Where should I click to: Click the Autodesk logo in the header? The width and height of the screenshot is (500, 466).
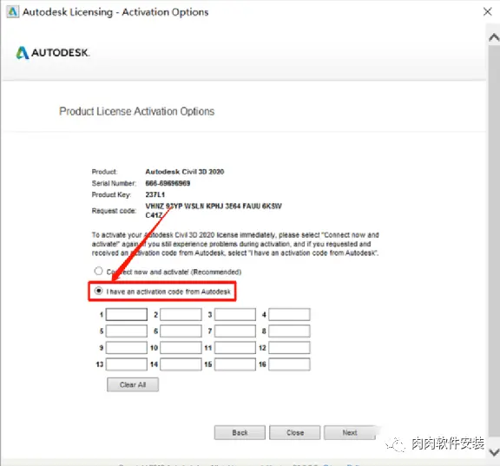click(x=53, y=53)
